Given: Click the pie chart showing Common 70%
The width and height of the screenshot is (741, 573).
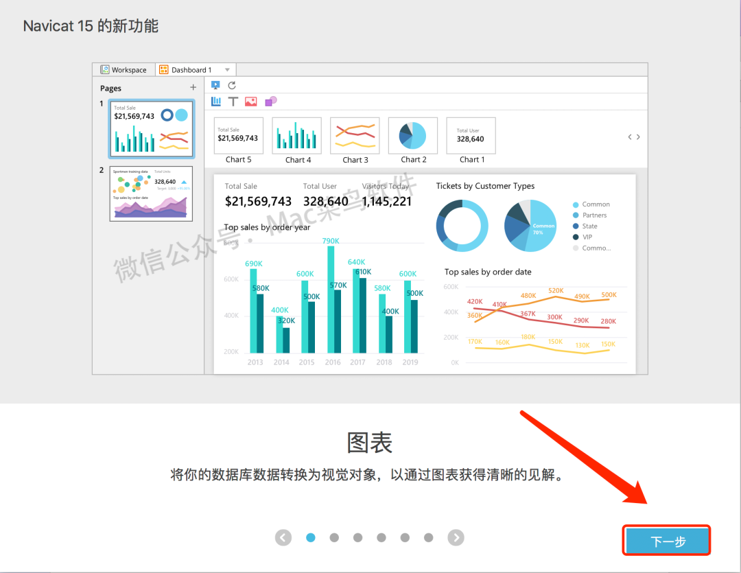Looking at the screenshot, I should 530,226.
